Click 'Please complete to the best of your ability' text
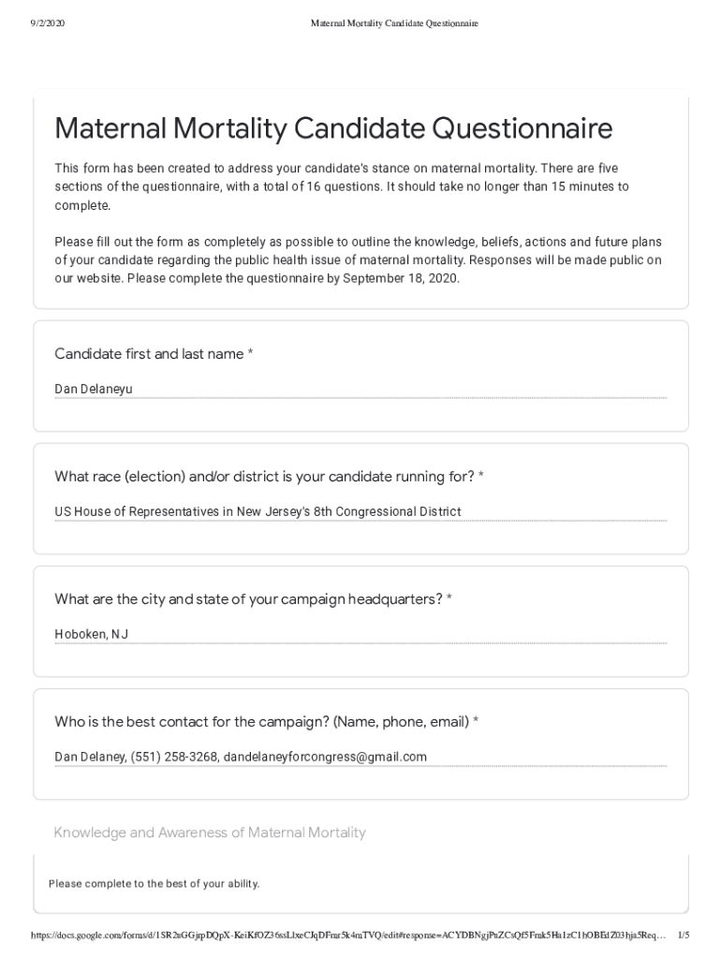The height and width of the screenshot is (959, 721). coord(154,883)
